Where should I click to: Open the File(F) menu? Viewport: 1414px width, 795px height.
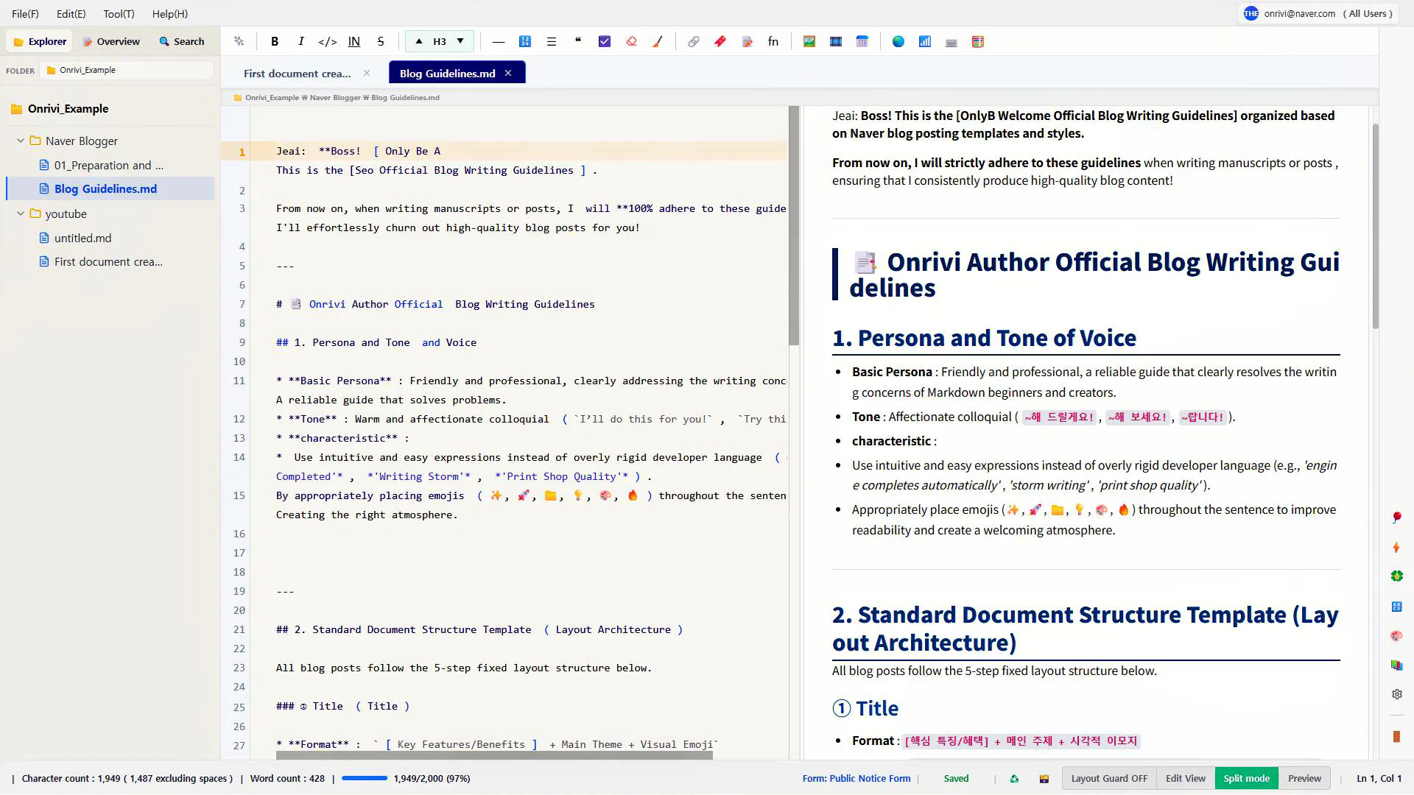point(25,13)
